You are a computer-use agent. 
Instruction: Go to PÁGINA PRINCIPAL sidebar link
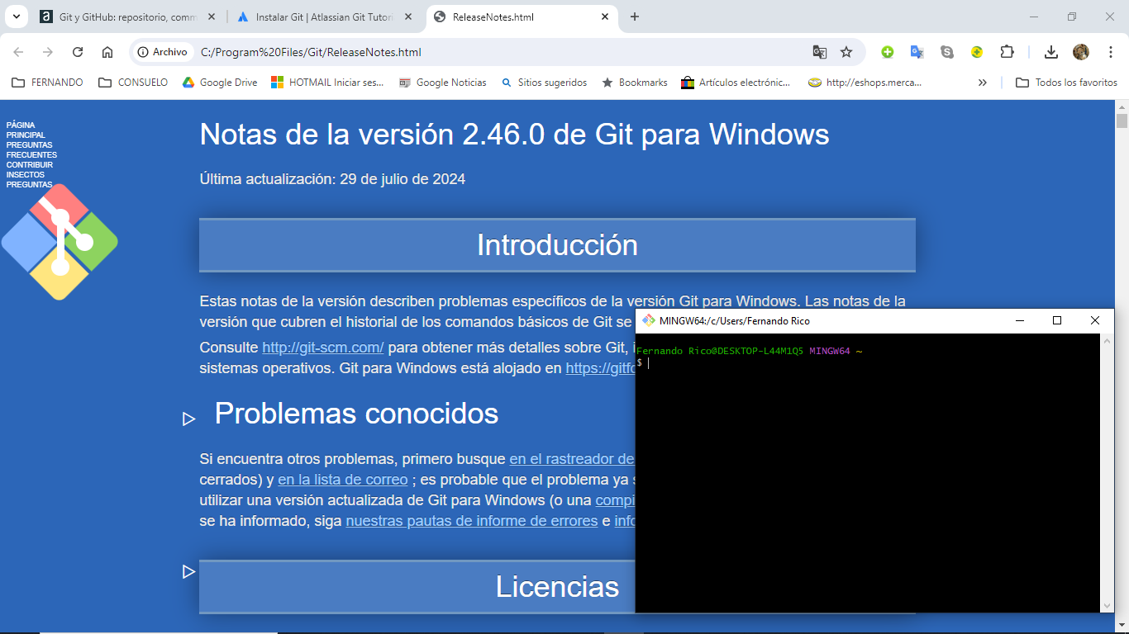point(26,130)
